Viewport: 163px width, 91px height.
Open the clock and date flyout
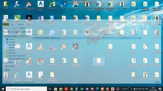tap(153, 89)
